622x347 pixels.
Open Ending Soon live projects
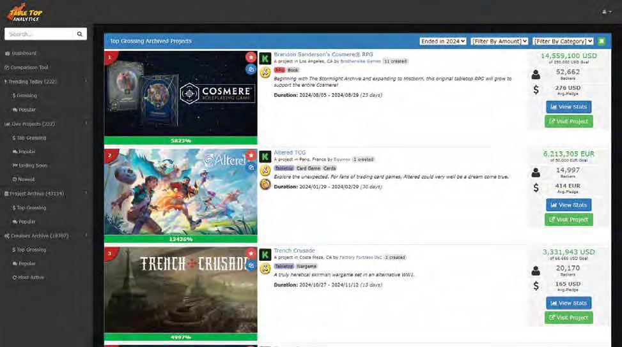(x=30, y=165)
